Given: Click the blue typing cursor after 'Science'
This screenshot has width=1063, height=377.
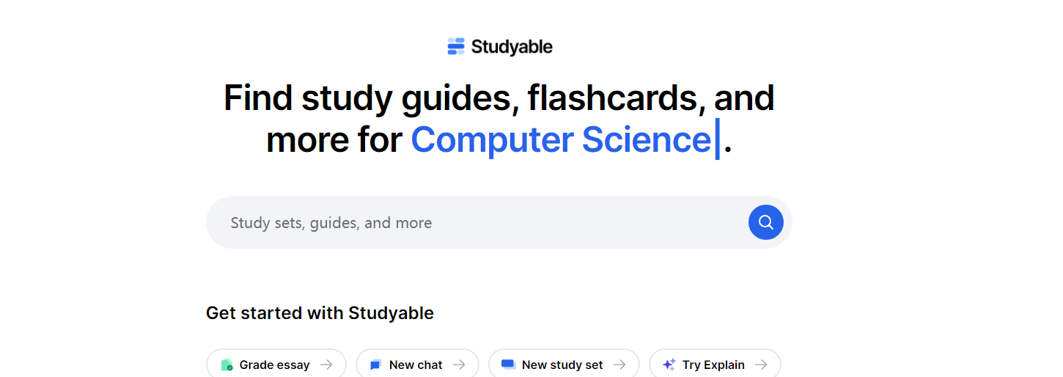Looking at the screenshot, I should coord(717,139).
